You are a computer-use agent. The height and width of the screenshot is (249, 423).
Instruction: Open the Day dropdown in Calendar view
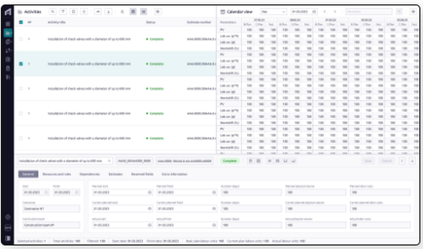point(274,11)
